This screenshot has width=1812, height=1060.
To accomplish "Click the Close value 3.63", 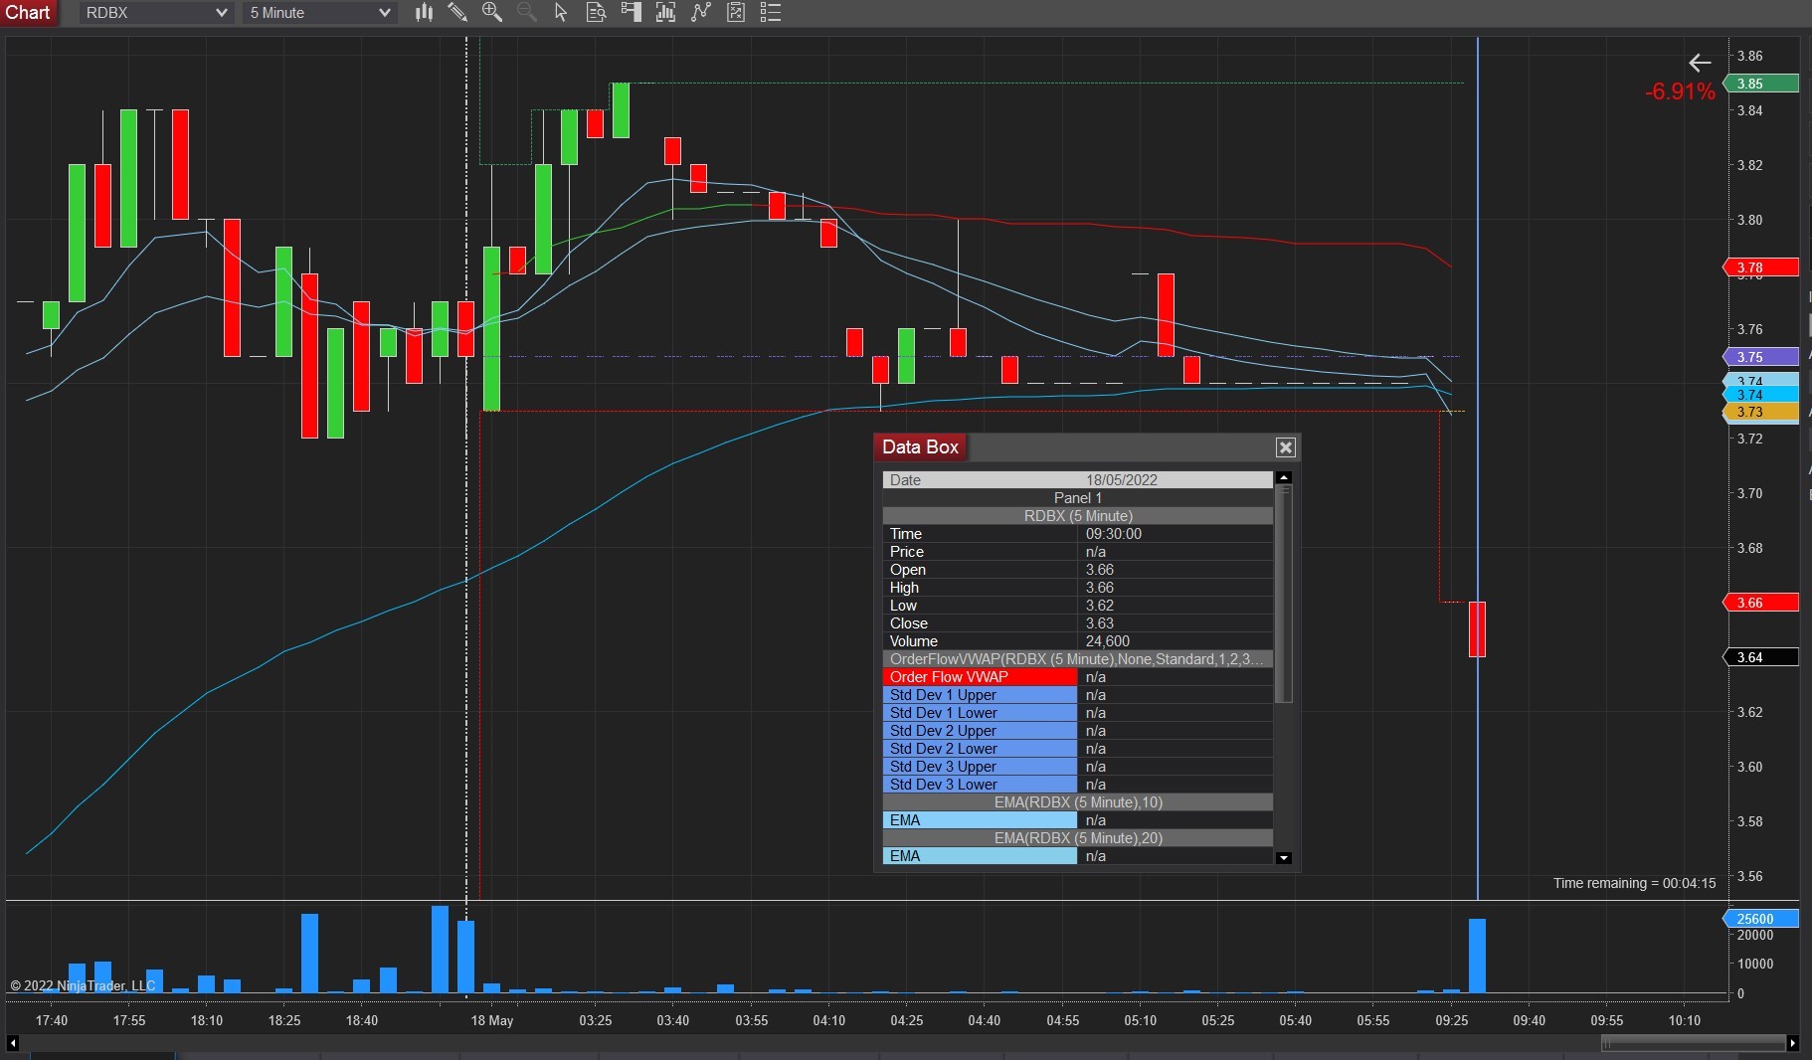I will pos(1100,623).
